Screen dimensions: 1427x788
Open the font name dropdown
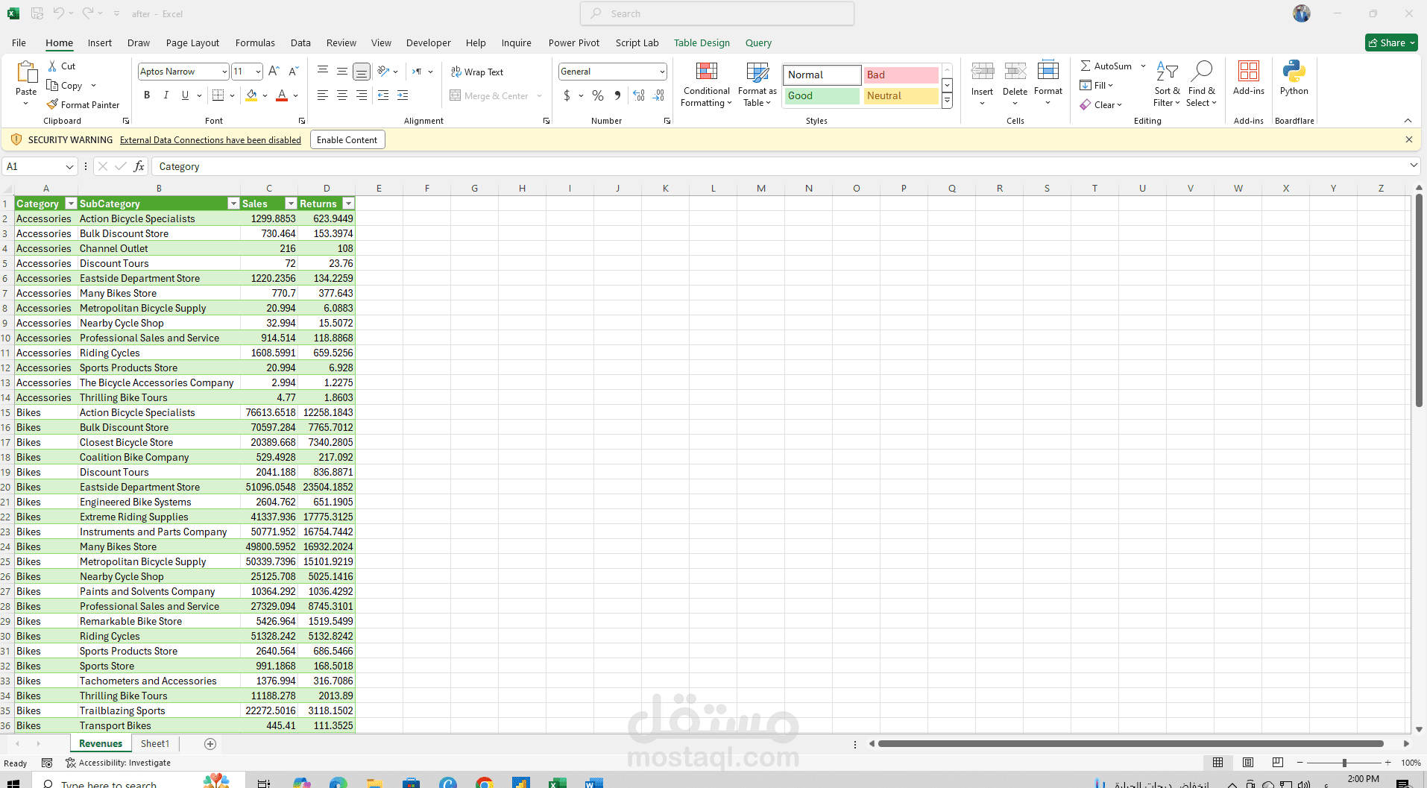pyautogui.click(x=223, y=71)
